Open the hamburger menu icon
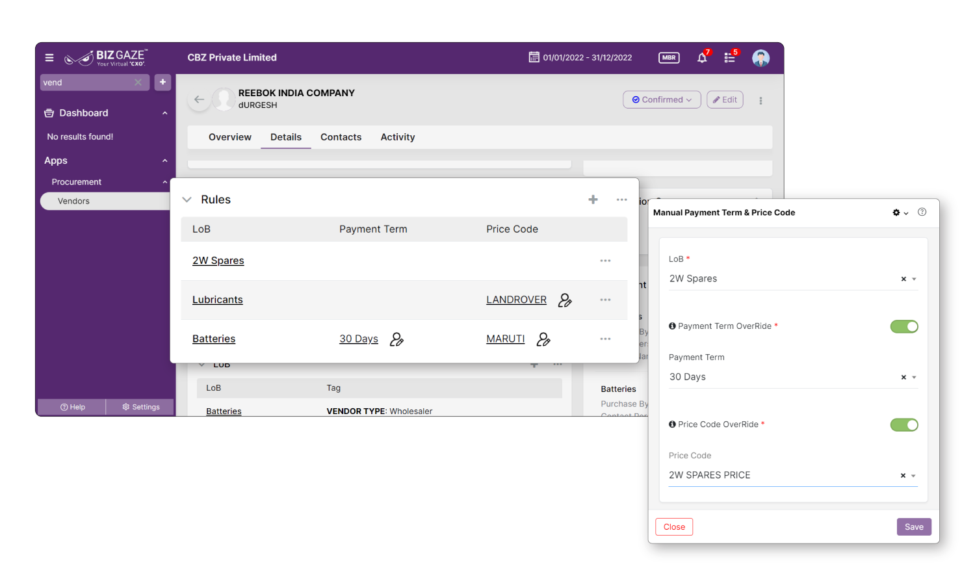Viewport: 975px width, 585px height. pyautogui.click(x=49, y=58)
